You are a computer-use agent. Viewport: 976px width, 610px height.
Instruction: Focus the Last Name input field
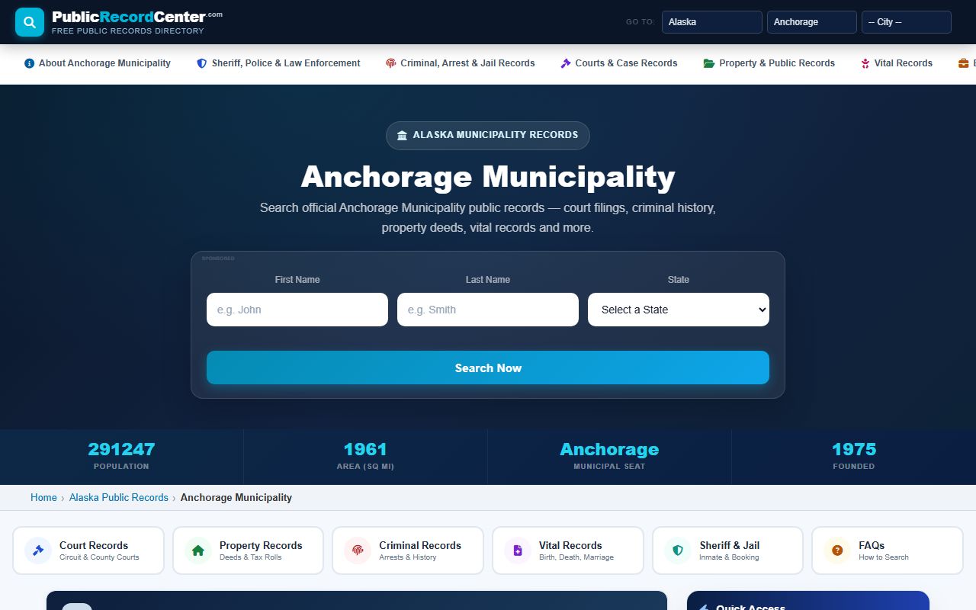[488, 310]
